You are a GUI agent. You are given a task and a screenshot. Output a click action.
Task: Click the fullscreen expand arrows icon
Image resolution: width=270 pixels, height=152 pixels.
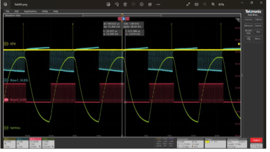[x=188, y=5]
